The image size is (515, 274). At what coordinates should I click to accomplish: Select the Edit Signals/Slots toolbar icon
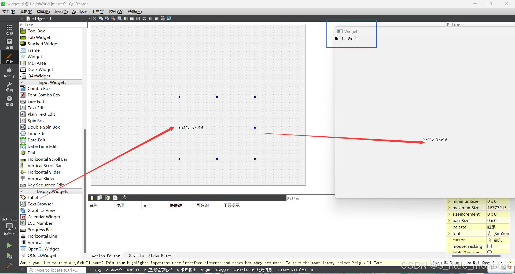coord(107,18)
